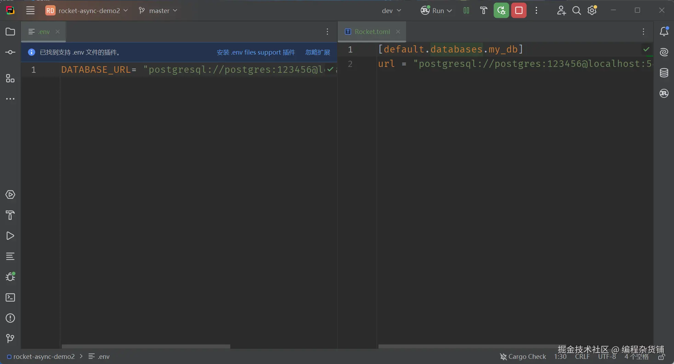674x364 pixels.
Task: Open the Commit tool window
Action: [10, 52]
